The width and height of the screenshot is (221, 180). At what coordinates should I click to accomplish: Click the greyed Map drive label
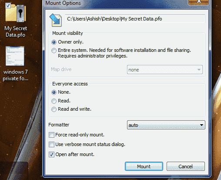click(61, 69)
